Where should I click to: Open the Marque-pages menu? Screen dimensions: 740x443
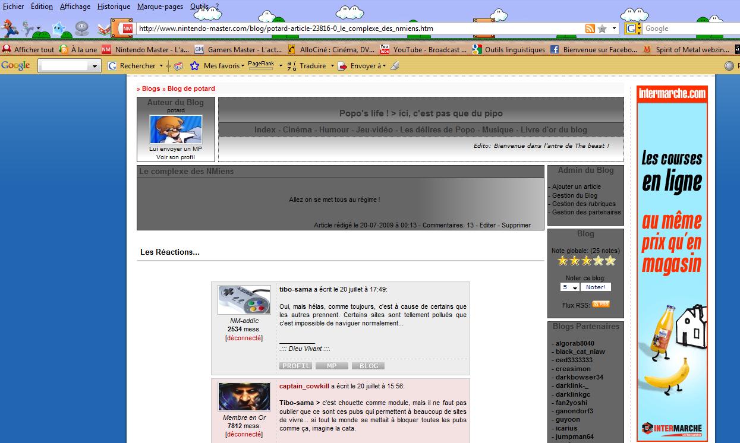[160, 7]
